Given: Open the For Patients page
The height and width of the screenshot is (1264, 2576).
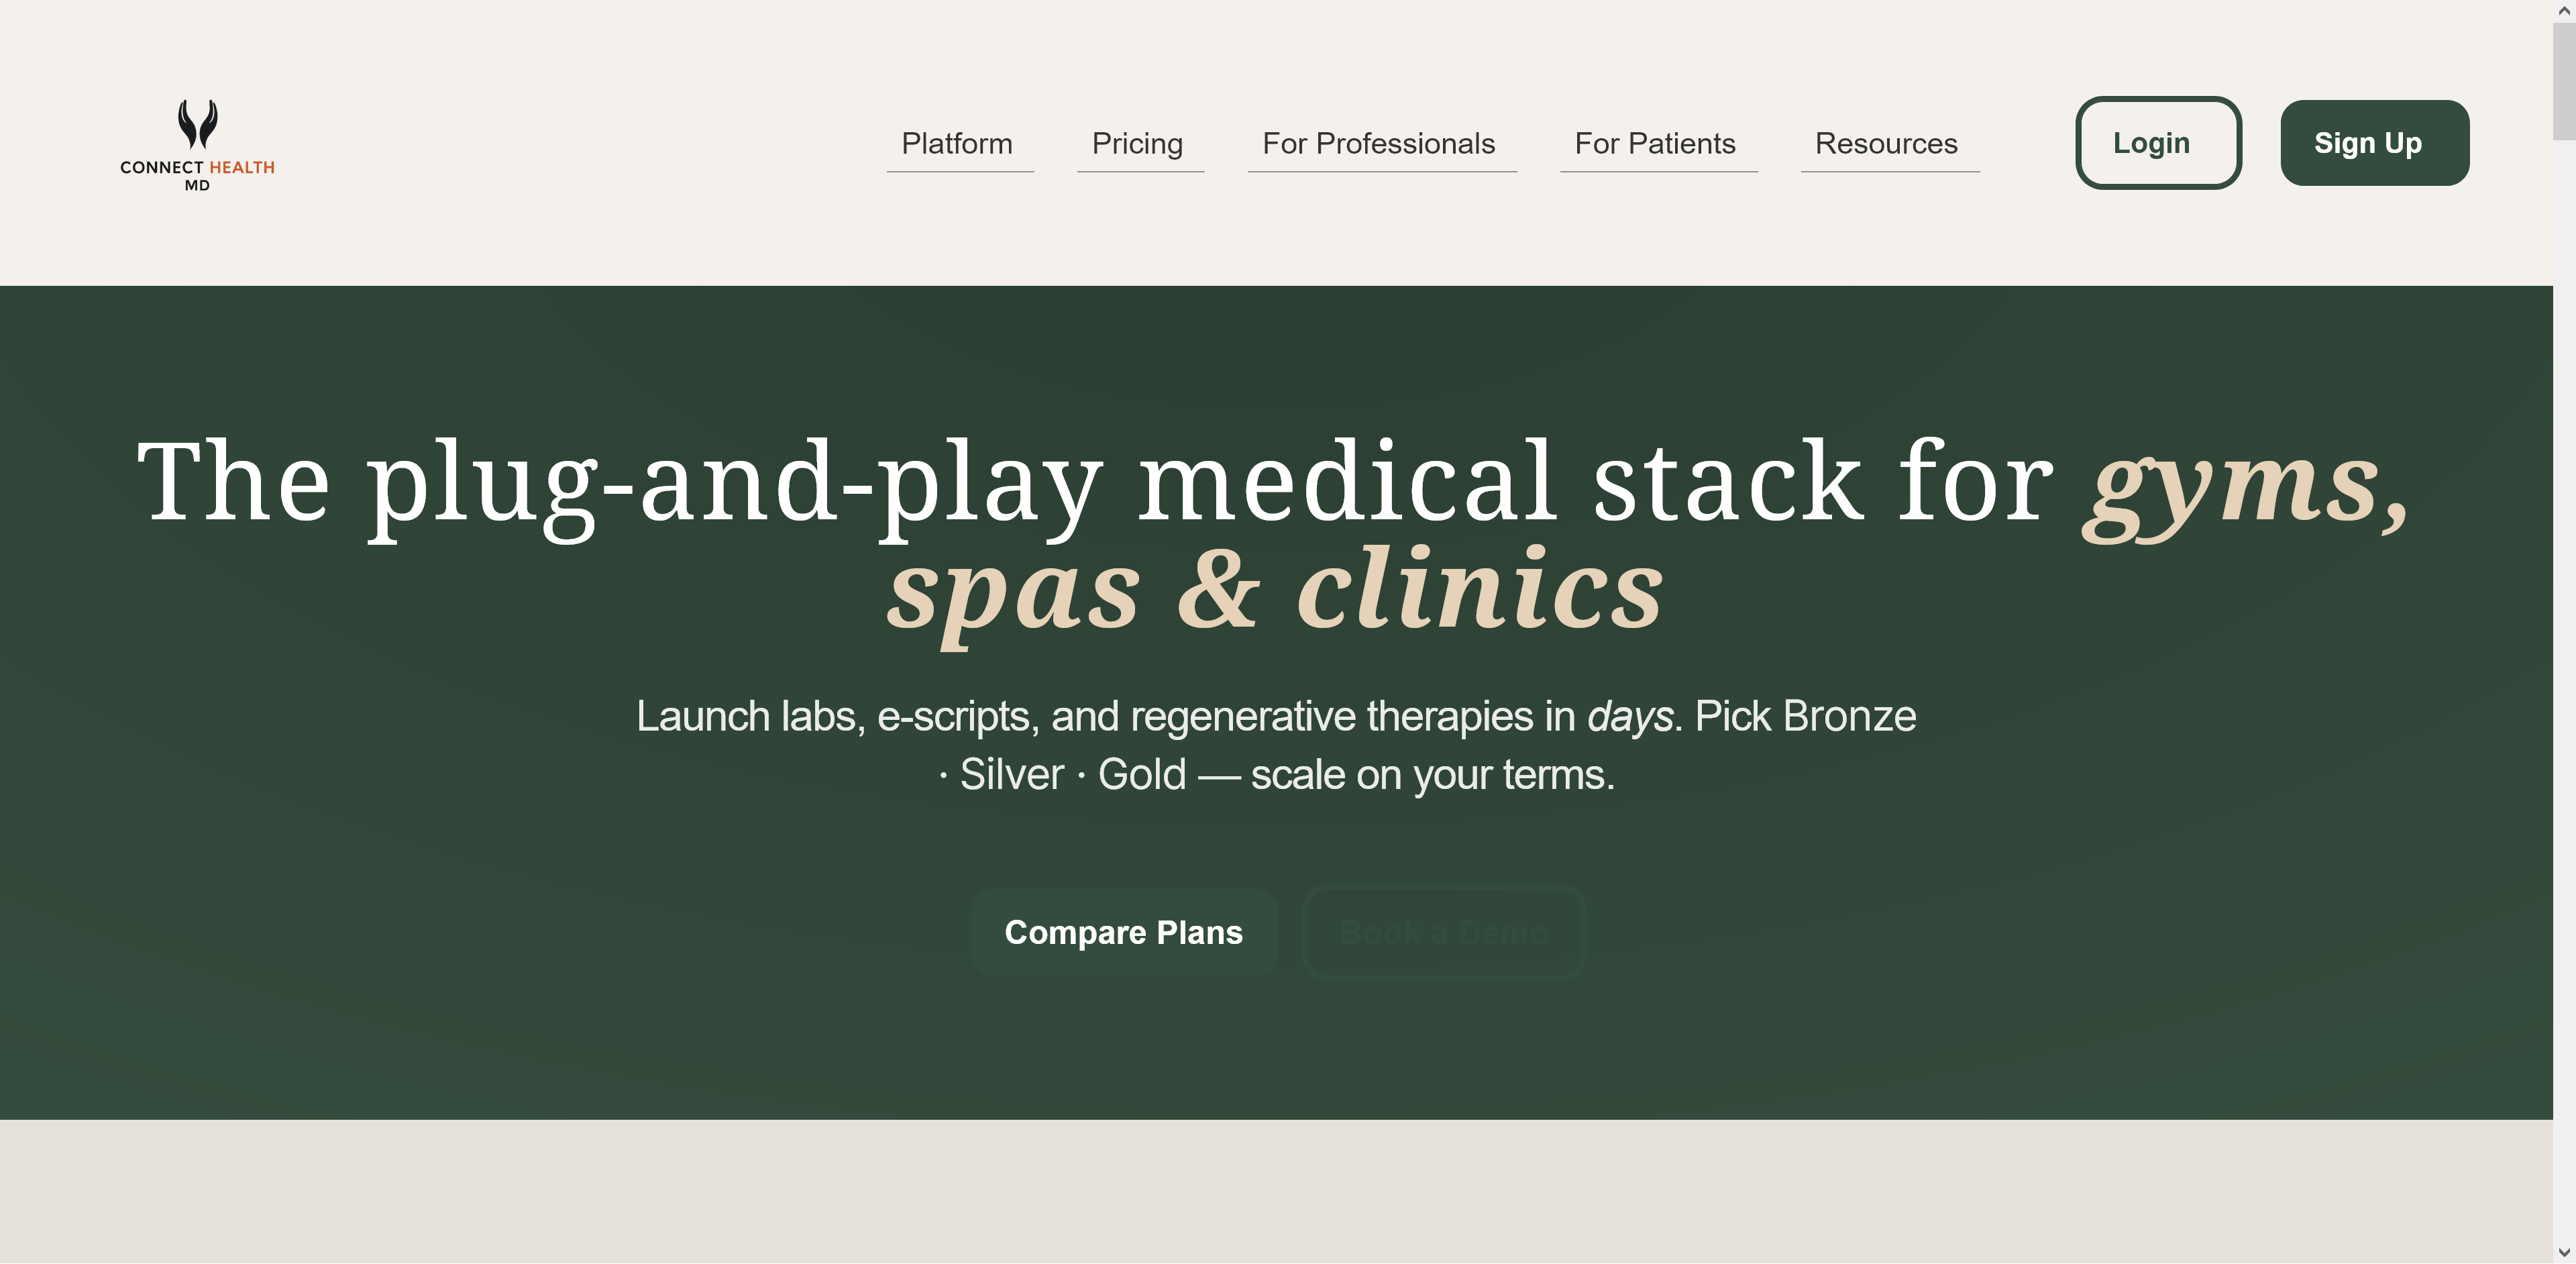Looking at the screenshot, I should pyautogui.click(x=1656, y=143).
